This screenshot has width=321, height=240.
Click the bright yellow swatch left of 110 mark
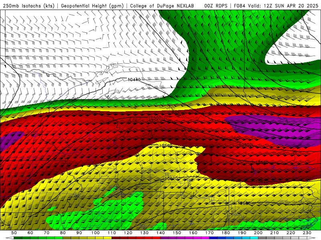(108, 238)
